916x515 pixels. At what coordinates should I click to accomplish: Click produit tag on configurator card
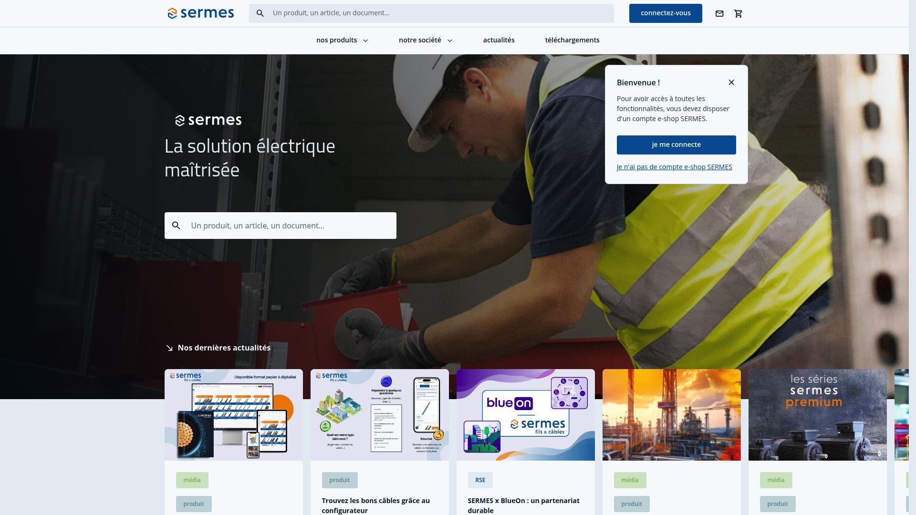point(340,480)
